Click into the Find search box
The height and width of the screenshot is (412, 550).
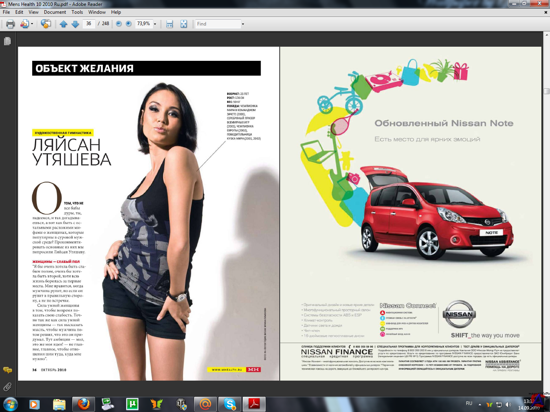pos(218,24)
